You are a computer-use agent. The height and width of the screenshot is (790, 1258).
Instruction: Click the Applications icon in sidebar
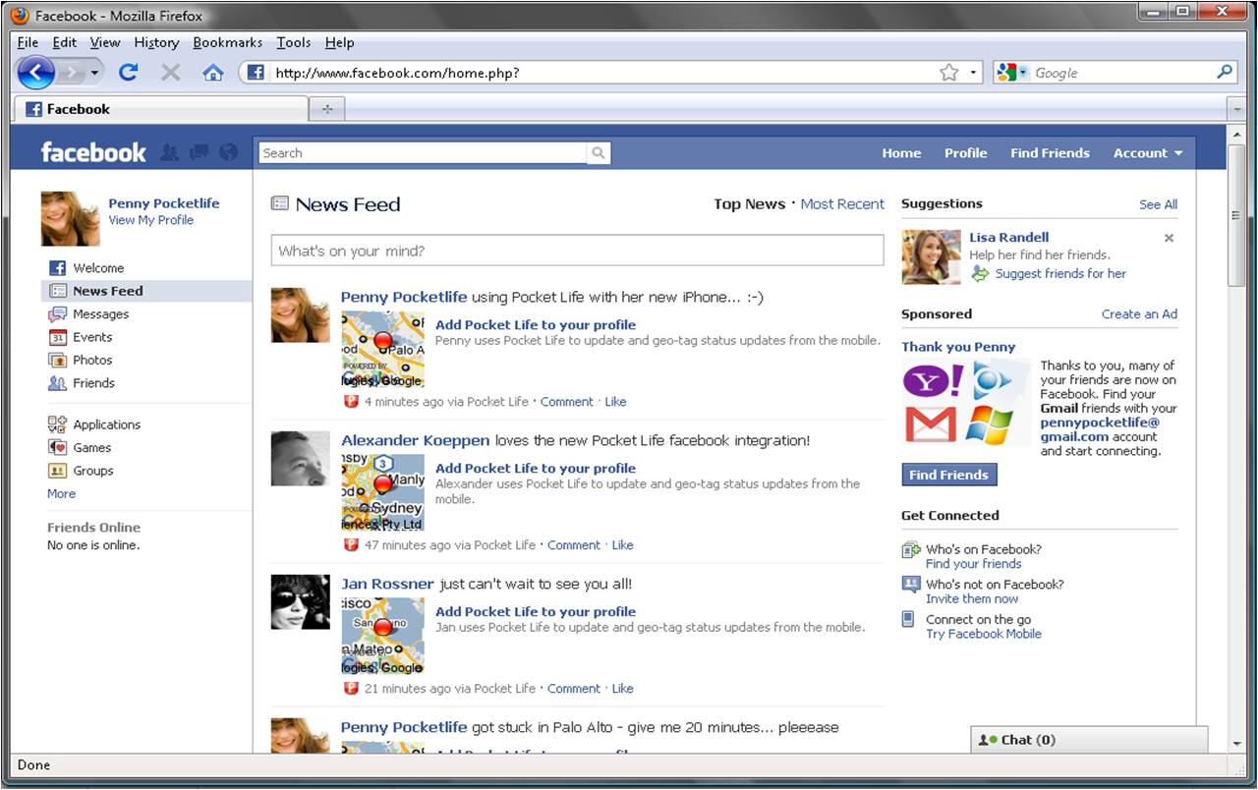coord(57,424)
